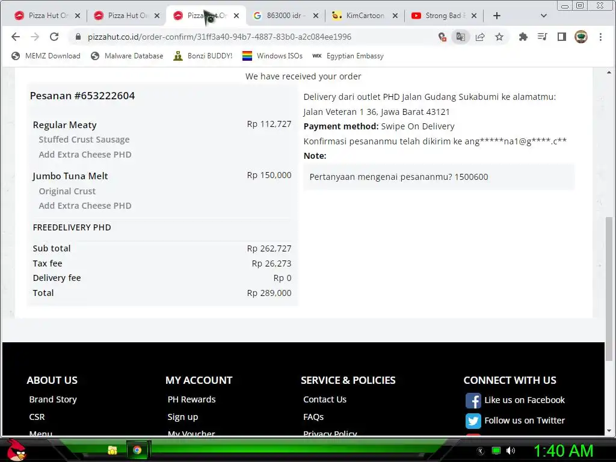Image resolution: width=616 pixels, height=462 pixels.
Task: Click the Chrome taskbar icon
Action: pos(137,450)
